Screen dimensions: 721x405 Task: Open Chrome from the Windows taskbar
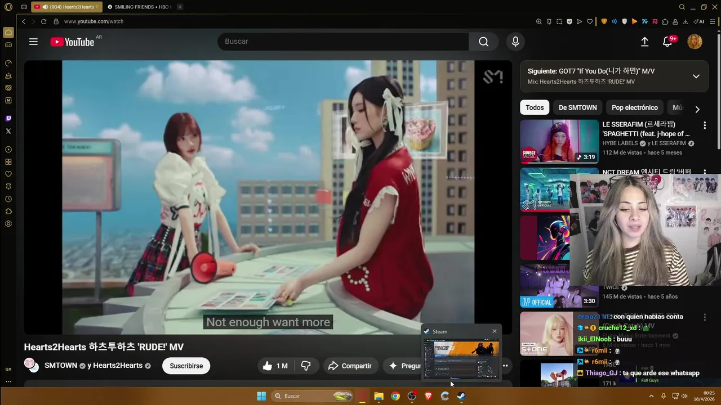tap(395, 396)
